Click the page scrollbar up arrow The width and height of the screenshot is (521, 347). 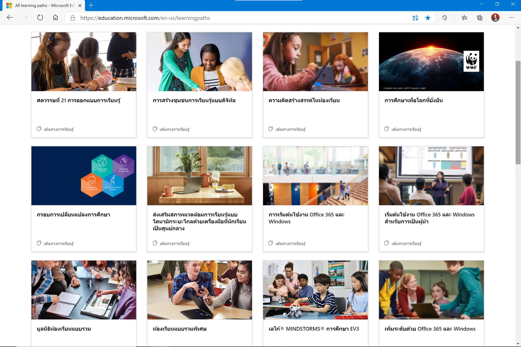pos(518,27)
